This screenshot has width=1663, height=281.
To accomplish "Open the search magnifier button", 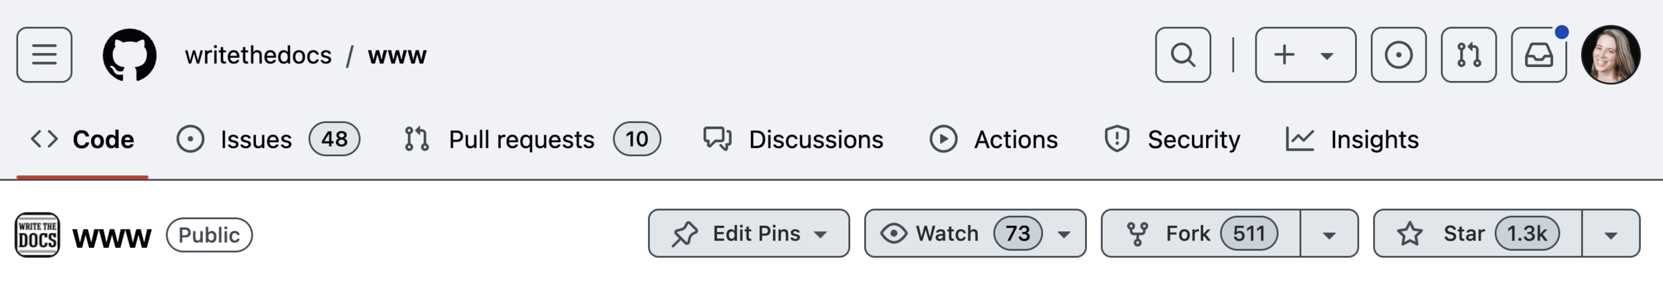I will pos(1183,54).
